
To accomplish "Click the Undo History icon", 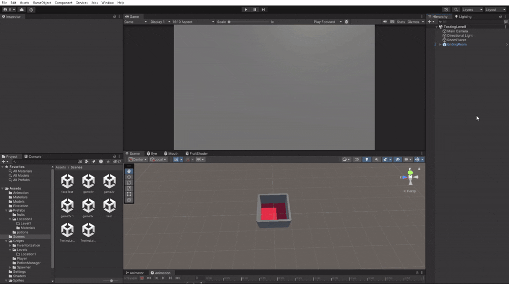I will tap(446, 10).
